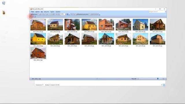This screenshot has height=104, width=185.
Task: Click the help question input field
Action: click(x=157, y=12)
